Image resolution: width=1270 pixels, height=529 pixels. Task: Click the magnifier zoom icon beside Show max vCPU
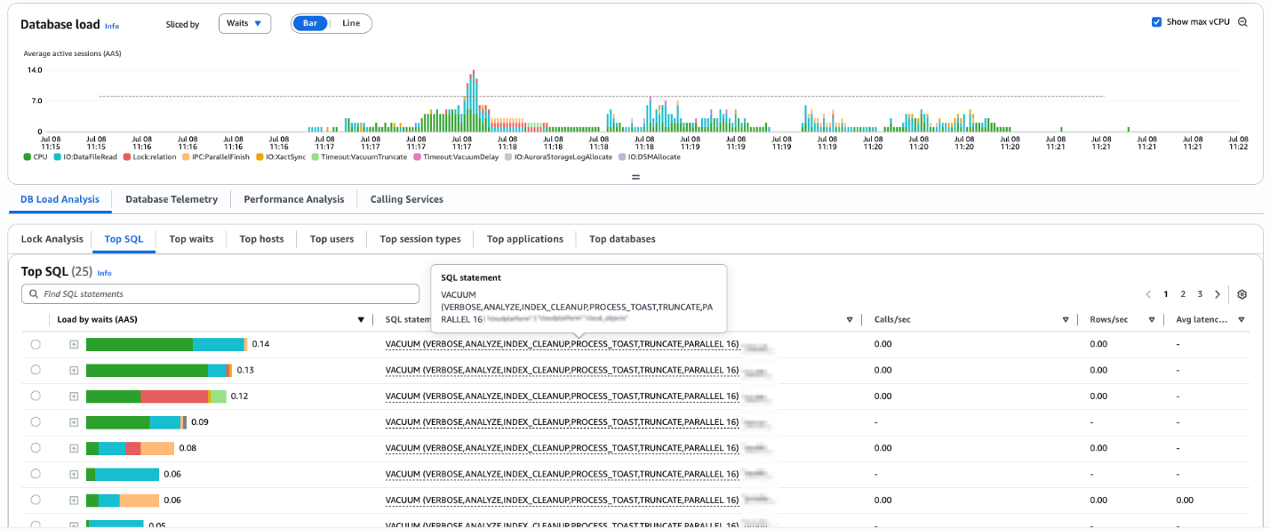pos(1242,22)
